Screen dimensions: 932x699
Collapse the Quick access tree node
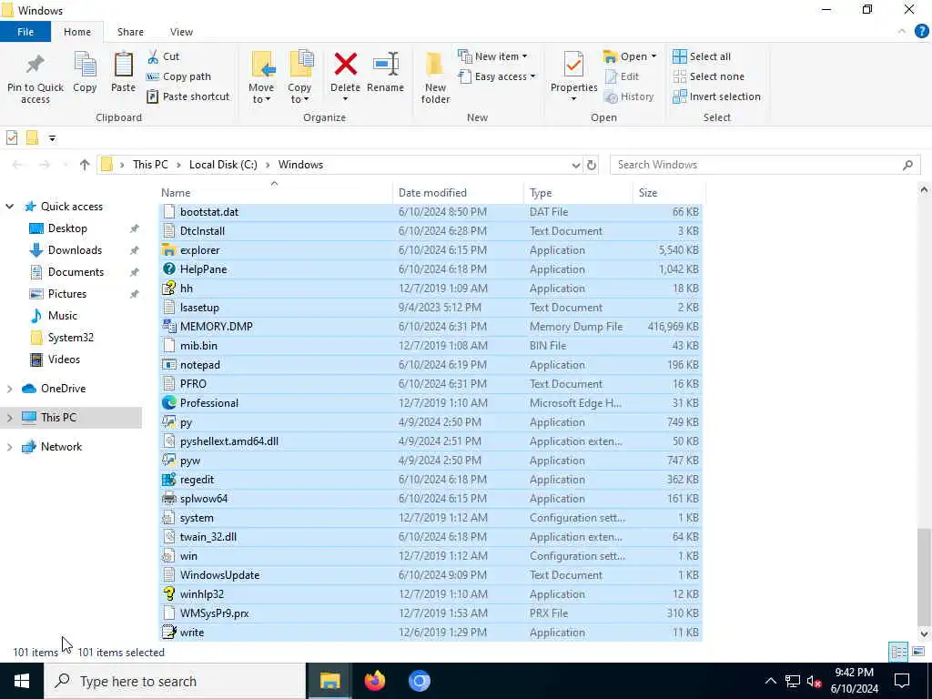(x=9, y=207)
